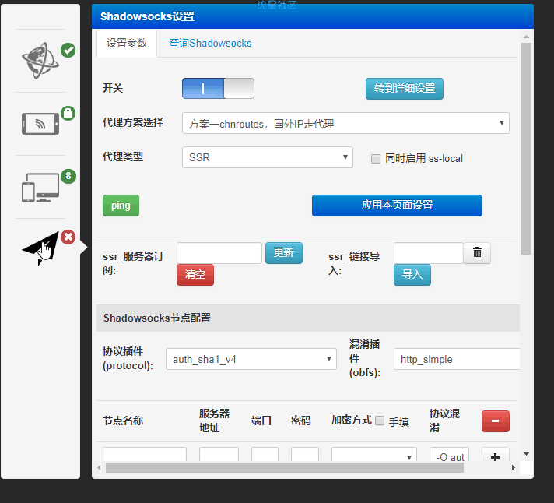Open the 代理方案选择 dropdown

(x=345, y=123)
